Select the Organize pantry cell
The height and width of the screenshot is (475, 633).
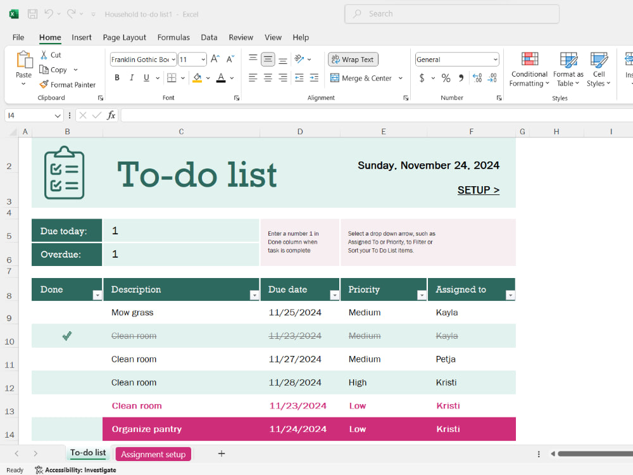coord(181,429)
